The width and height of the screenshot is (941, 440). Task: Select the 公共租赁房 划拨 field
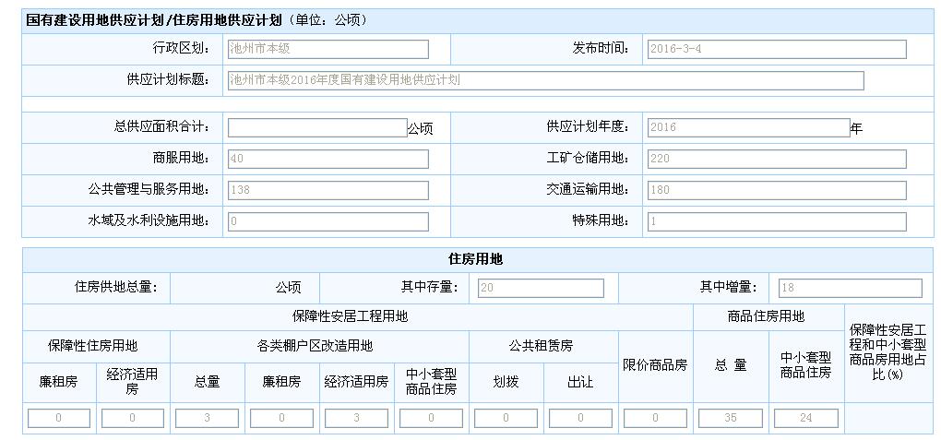point(506,419)
